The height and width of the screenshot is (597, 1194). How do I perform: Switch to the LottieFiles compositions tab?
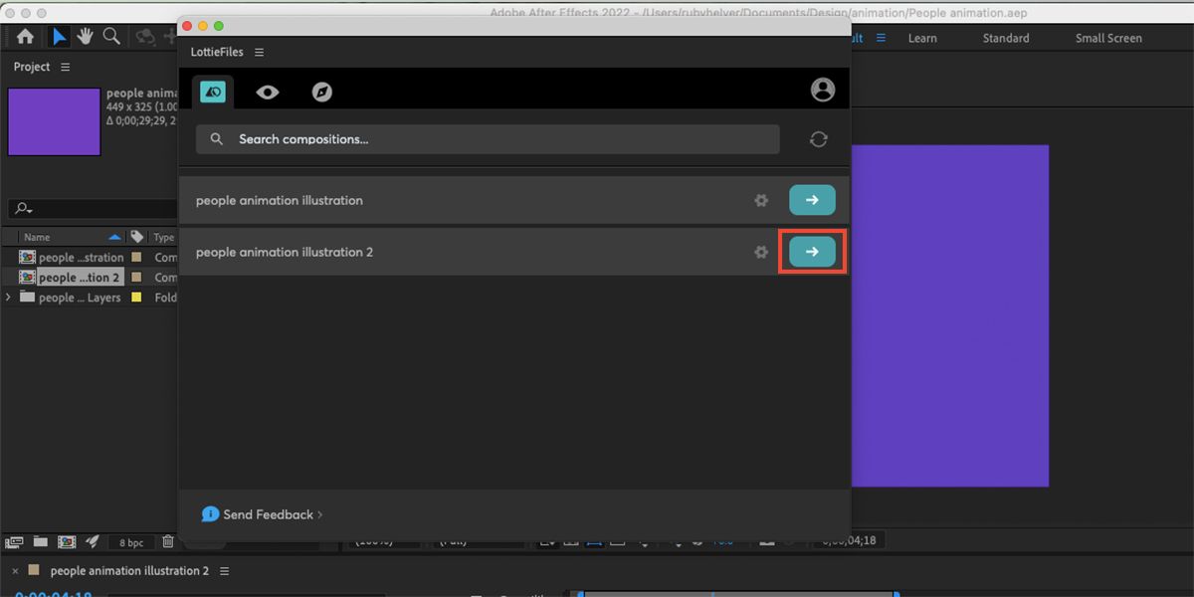click(x=213, y=92)
